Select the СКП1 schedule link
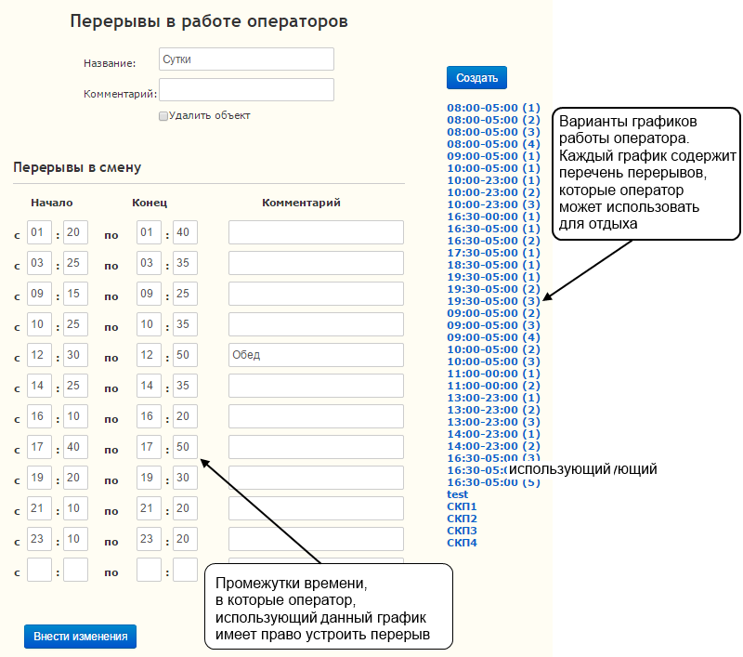The image size is (743, 657). tap(462, 506)
